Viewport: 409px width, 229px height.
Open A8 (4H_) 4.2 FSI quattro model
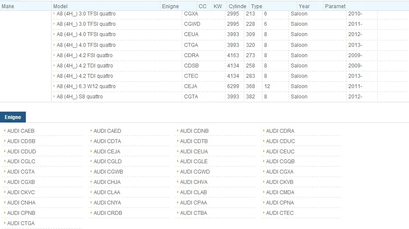85,55
